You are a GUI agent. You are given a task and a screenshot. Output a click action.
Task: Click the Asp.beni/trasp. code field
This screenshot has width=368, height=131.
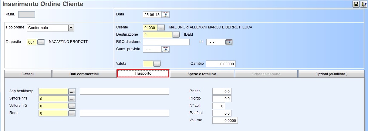[53, 91]
